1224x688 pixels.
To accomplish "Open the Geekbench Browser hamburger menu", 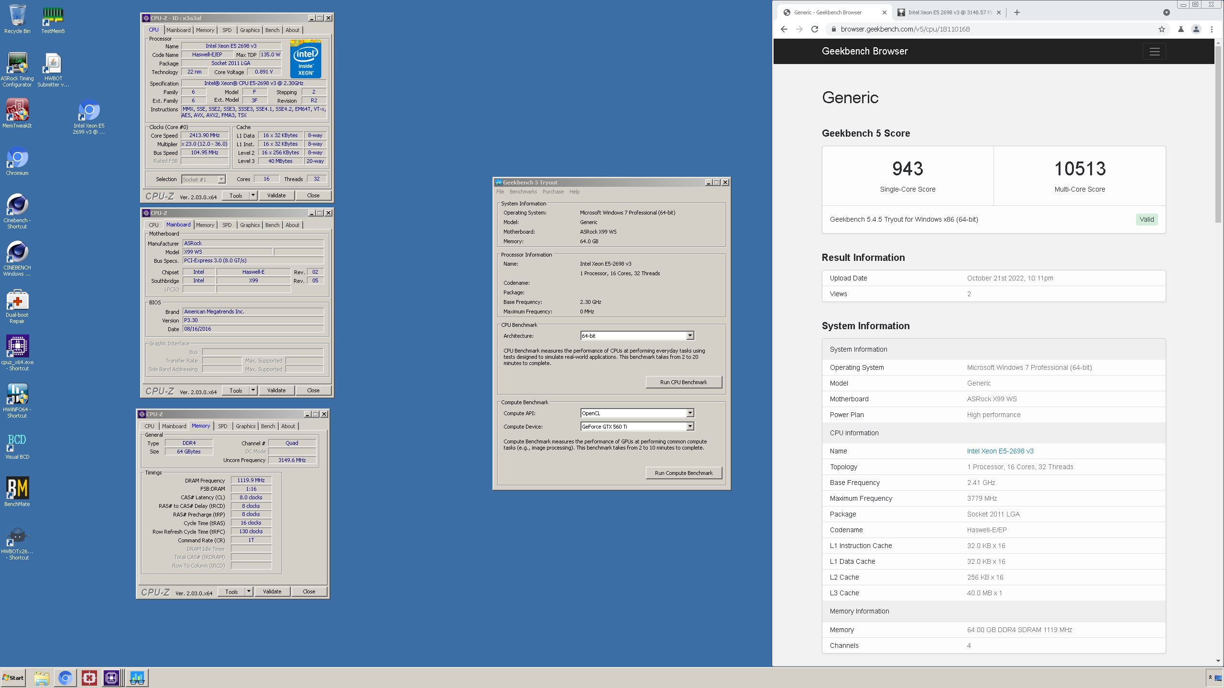I will (x=1154, y=52).
